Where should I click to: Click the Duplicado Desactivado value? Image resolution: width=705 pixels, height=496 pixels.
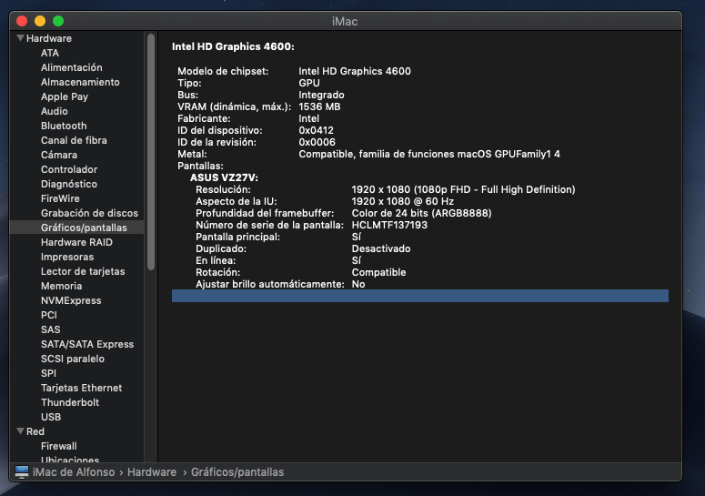click(381, 248)
